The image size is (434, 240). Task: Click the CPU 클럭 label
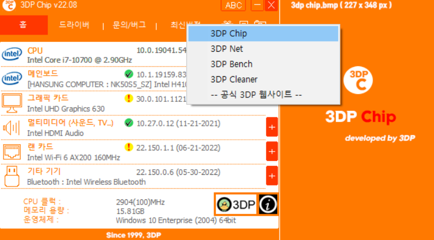pyautogui.click(x=42, y=202)
